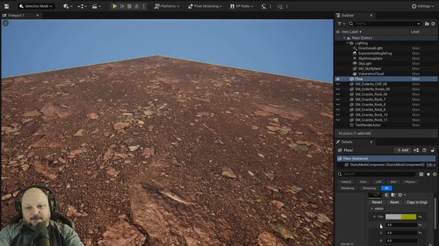Click the Reset button
Viewport: 439px width, 246px height.
[x=394, y=202]
